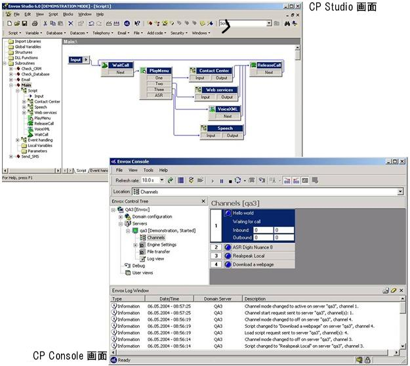The width and height of the screenshot is (410, 366).
Task: Click the save log icon in Envox Log Window
Action: [x=386, y=291]
